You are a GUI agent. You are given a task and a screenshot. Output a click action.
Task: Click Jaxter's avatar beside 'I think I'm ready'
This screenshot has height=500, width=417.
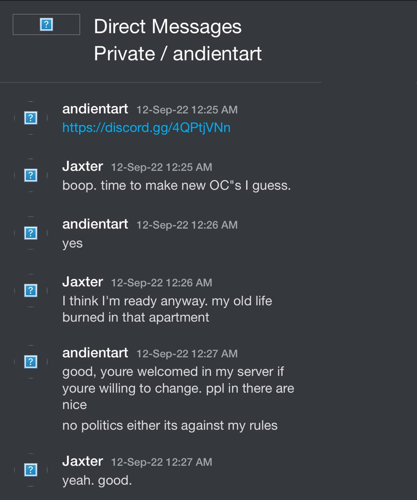(x=31, y=290)
